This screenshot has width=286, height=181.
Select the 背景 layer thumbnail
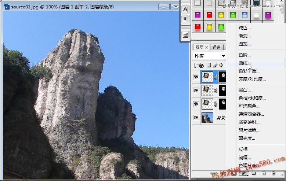pos(207,118)
